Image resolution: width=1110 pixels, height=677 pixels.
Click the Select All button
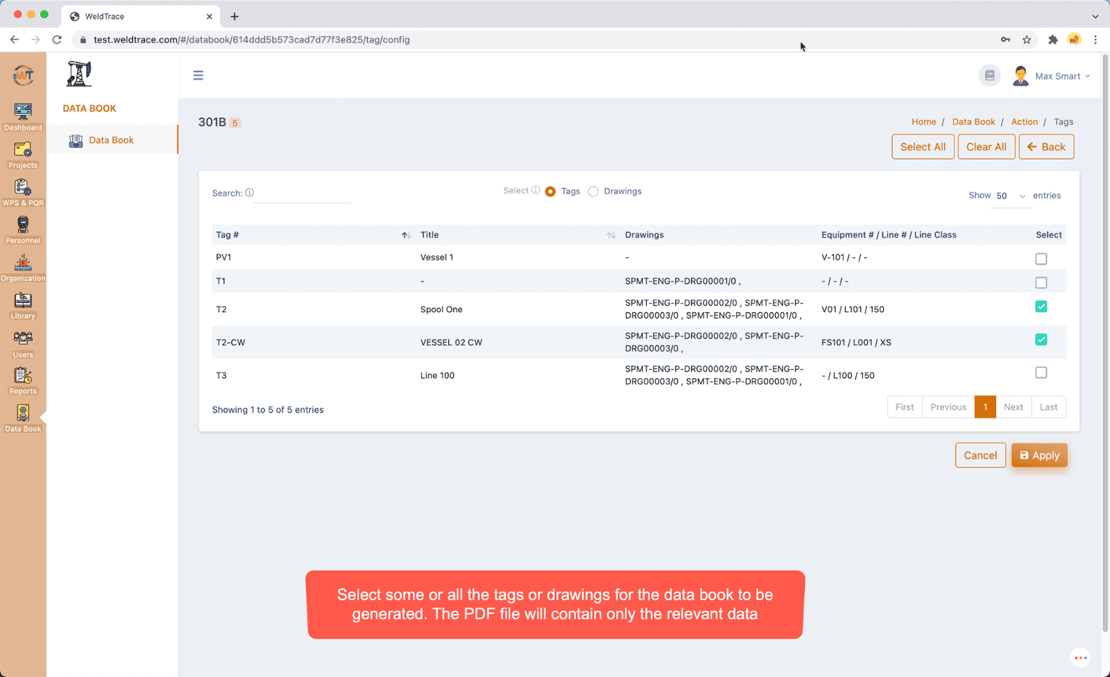[x=922, y=147]
